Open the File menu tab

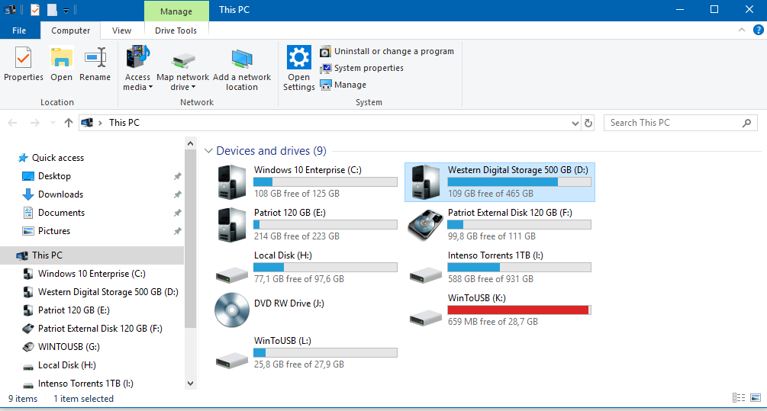19,31
